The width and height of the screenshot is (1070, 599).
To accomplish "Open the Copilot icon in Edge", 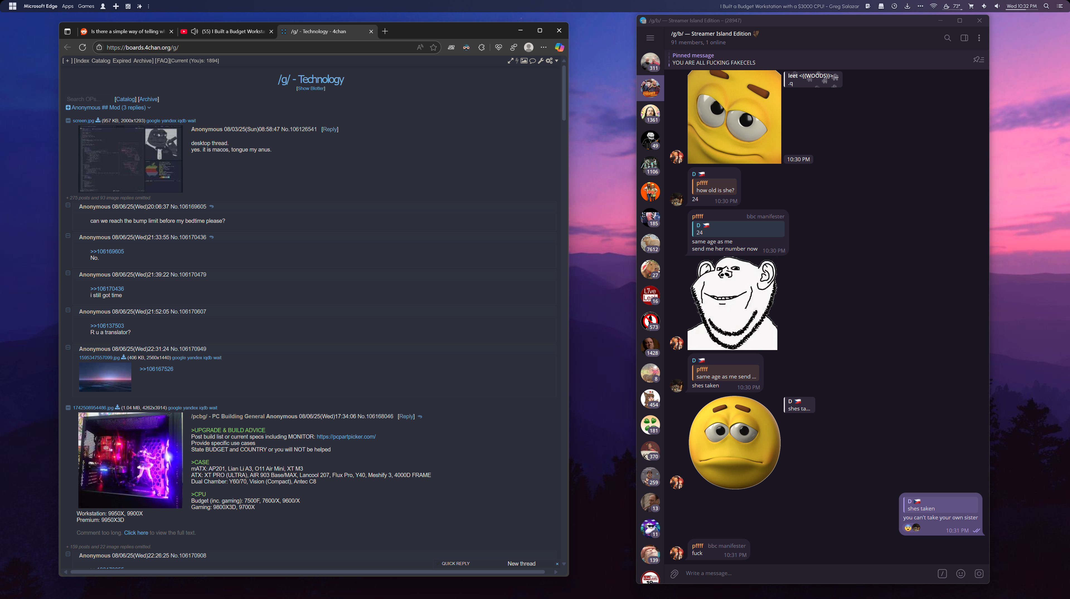I will (559, 47).
